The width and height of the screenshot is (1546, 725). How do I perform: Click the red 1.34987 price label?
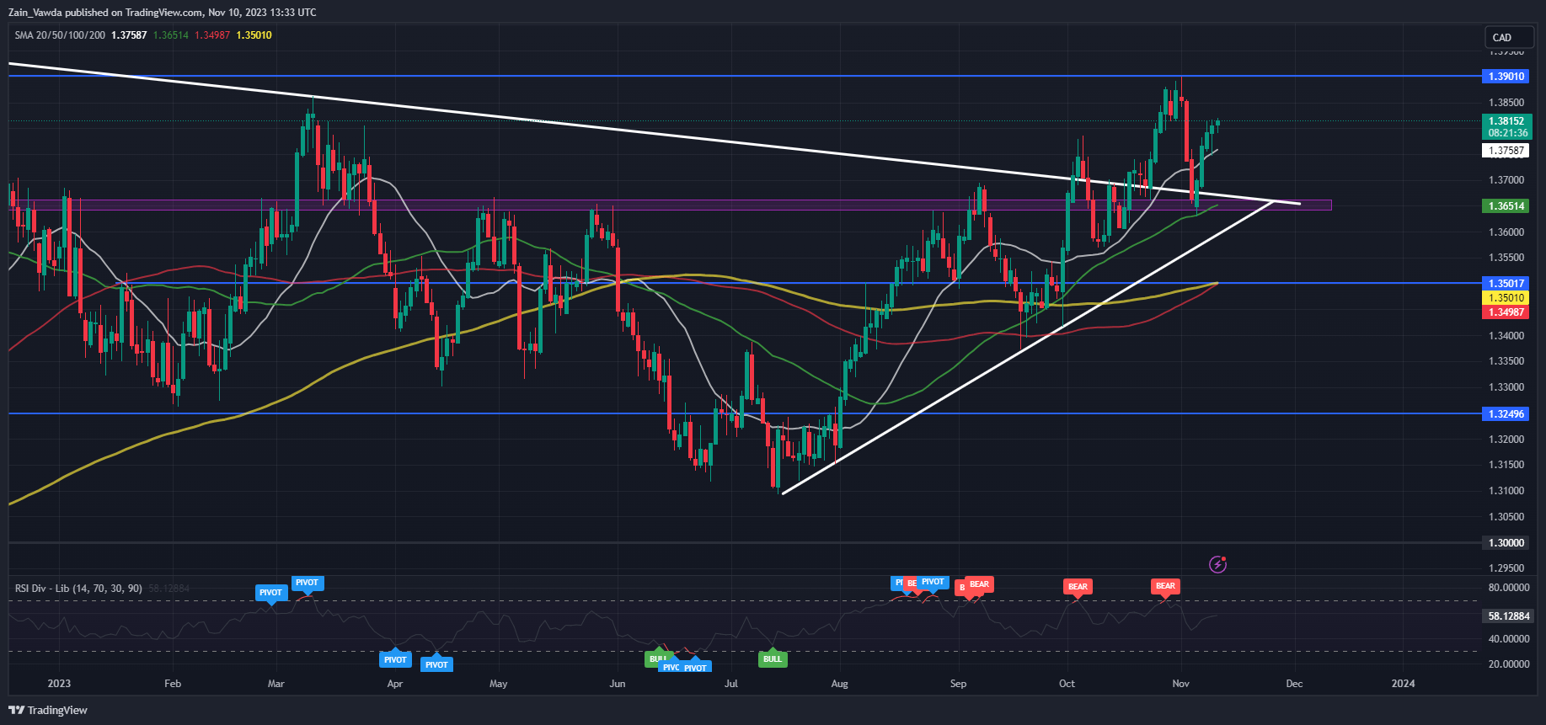1506,312
